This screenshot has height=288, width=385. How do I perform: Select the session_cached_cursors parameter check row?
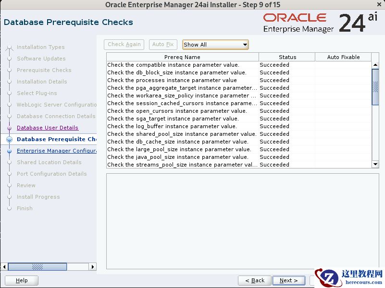point(239,103)
